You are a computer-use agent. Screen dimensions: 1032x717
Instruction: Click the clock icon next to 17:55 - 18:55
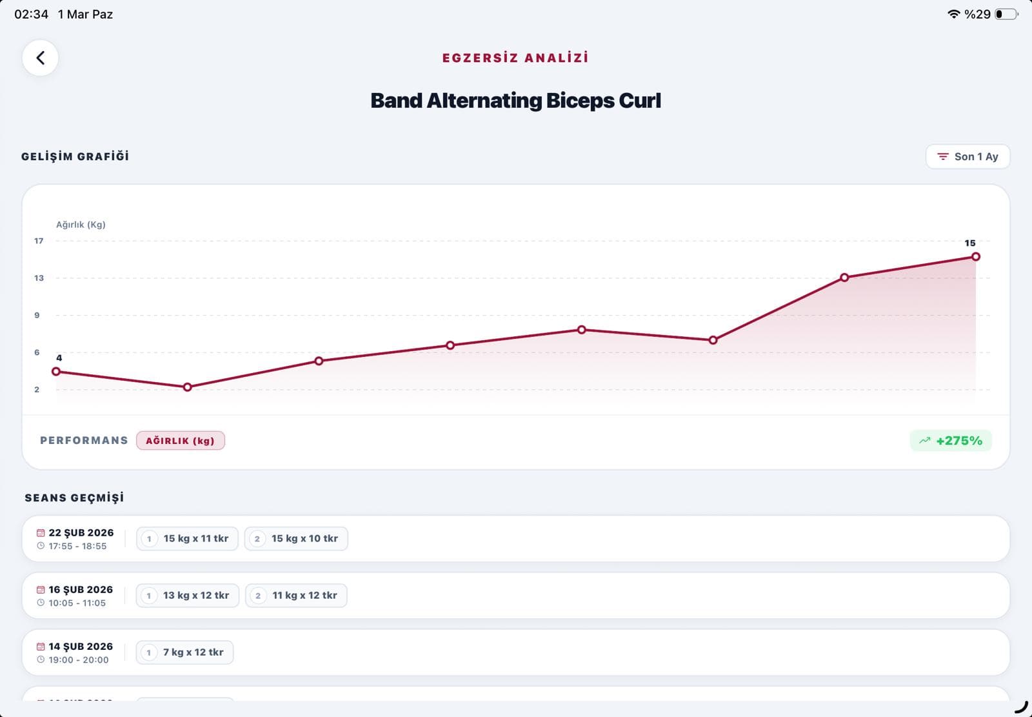41,545
